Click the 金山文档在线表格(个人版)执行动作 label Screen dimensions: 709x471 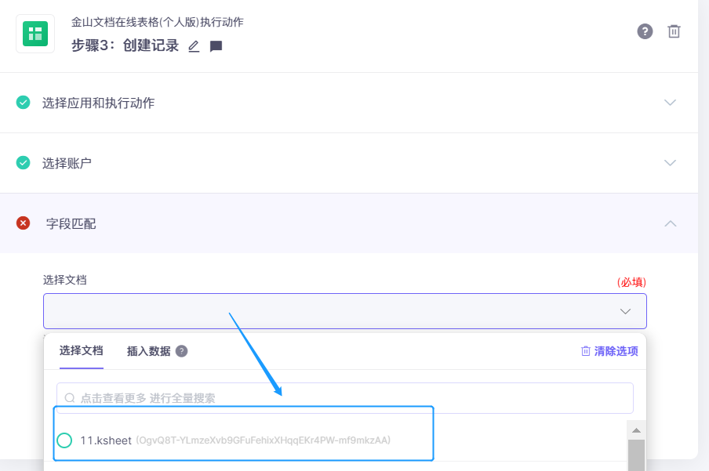(x=158, y=22)
